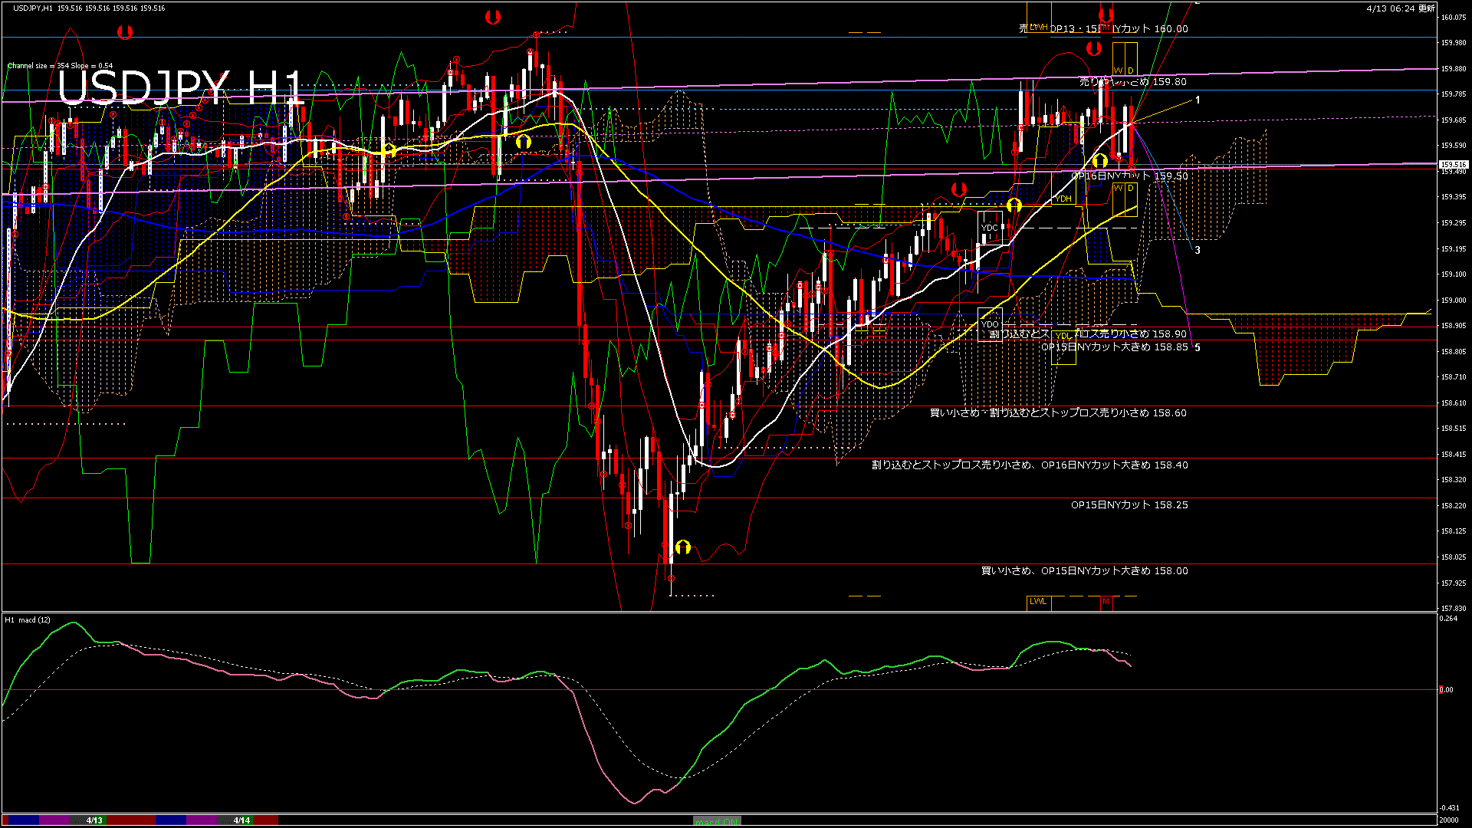The image size is (1472, 828).
Task: Click the H1 macd (12) indicator label
Action: [28, 619]
